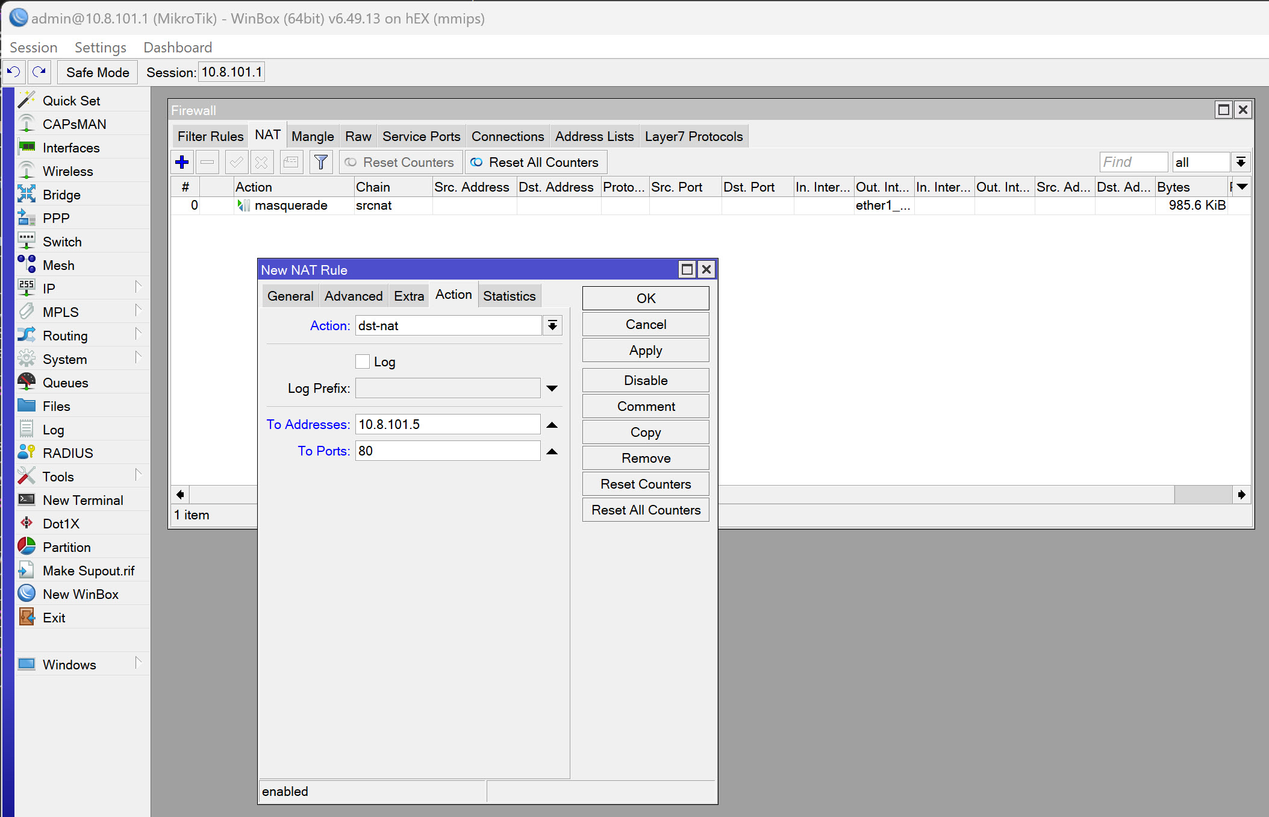
Task: Click inside the Find search field
Action: [1132, 161]
